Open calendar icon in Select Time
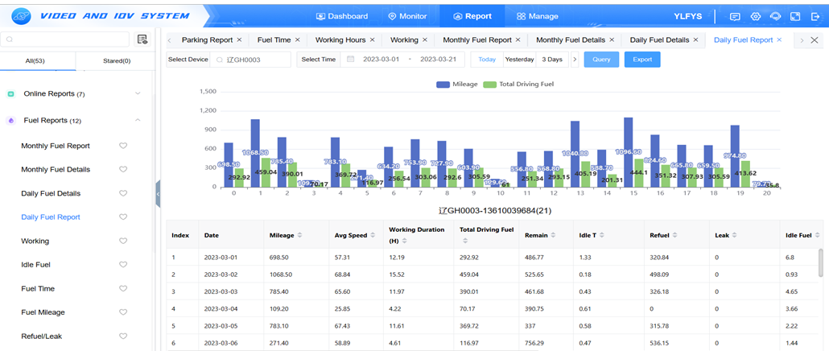Screen dimensions: 829x351 [x=351, y=60]
